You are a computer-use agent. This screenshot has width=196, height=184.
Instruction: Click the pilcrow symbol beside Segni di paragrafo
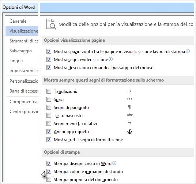pos(130,107)
